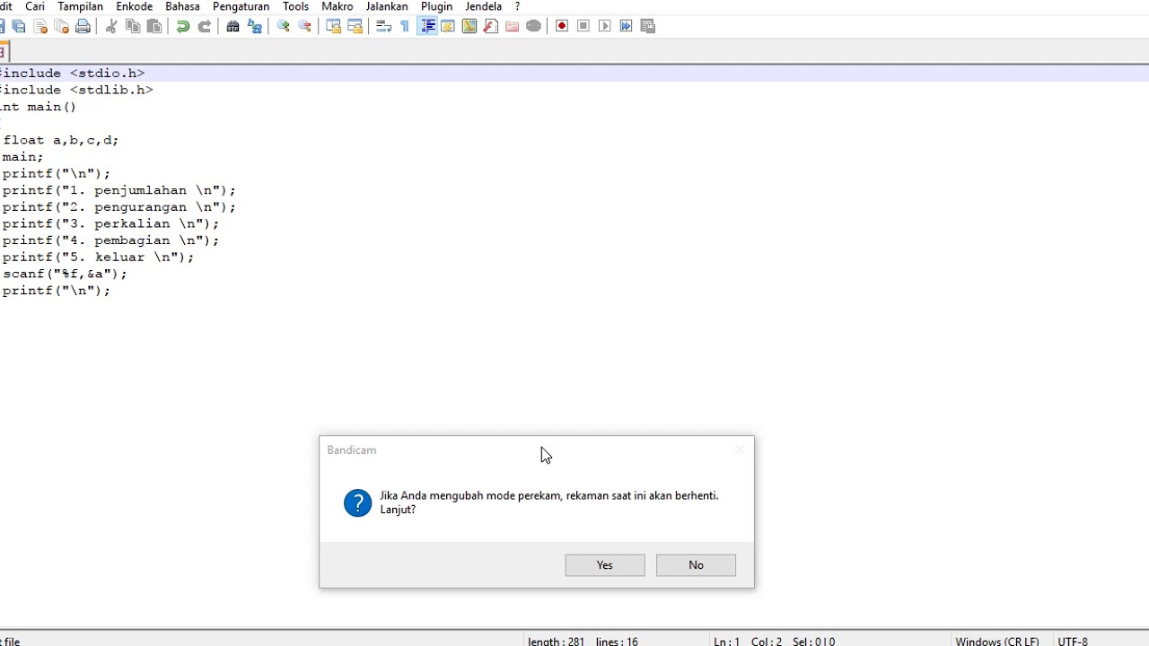Click the 'Ln : 1 Col : 2' status entry
The height and width of the screenshot is (646, 1149).
click(748, 642)
